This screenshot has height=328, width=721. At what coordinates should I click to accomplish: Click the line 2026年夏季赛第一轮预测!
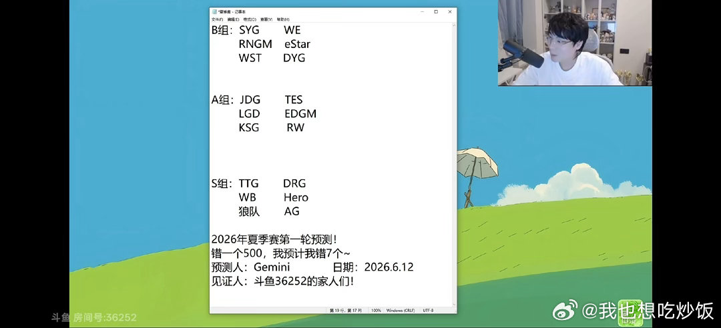point(274,239)
